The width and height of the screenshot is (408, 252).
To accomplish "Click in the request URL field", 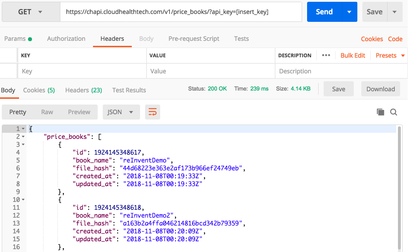I will (x=180, y=11).
